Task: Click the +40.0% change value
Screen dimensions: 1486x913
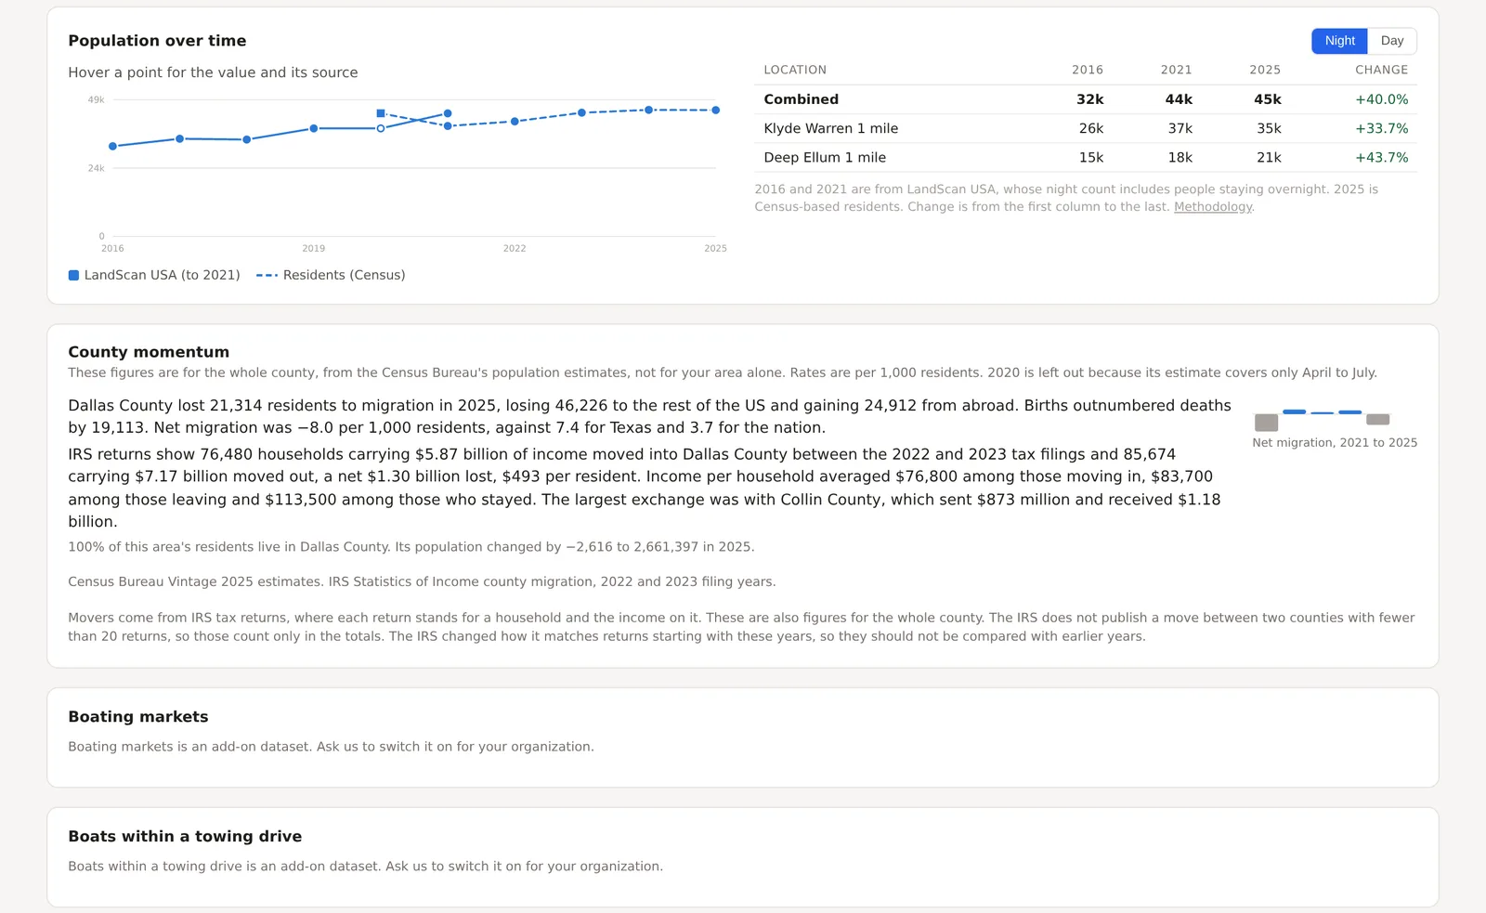Action: point(1381,99)
